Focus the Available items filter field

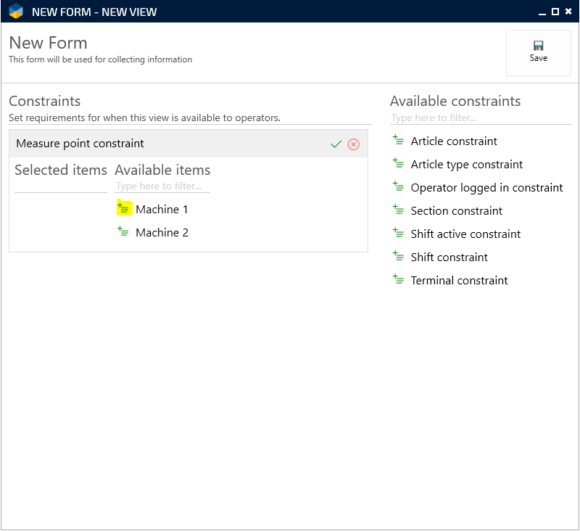point(162,186)
